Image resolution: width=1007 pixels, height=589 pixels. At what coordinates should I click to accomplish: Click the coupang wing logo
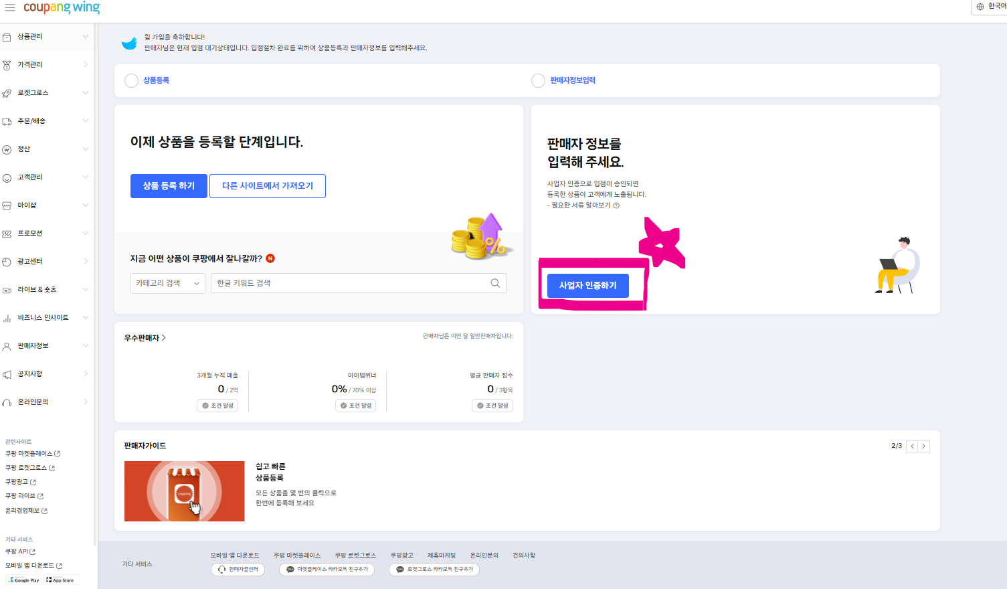click(62, 7)
